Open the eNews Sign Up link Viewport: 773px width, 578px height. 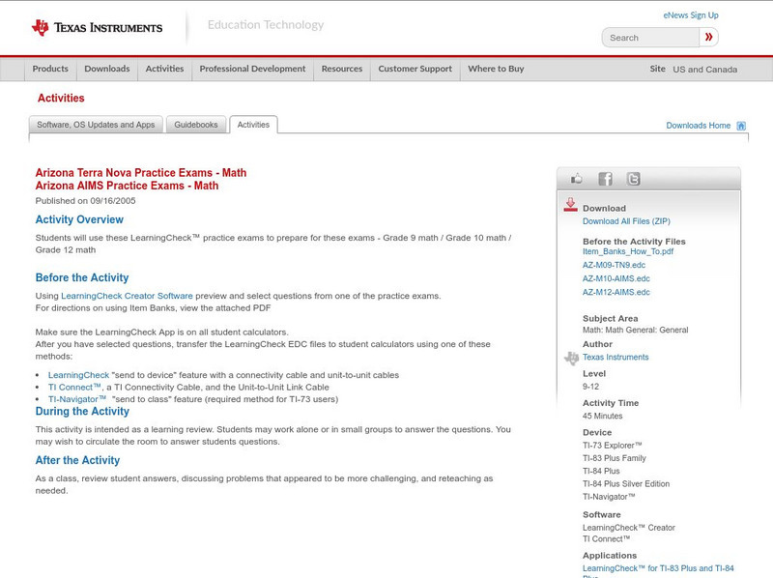pos(691,14)
